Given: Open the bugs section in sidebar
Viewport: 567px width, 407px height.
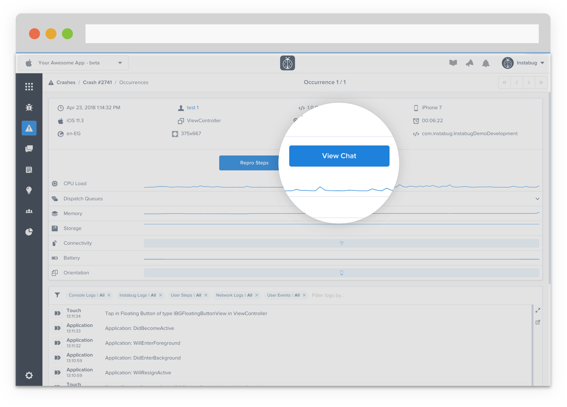Looking at the screenshot, I should pyautogui.click(x=29, y=107).
